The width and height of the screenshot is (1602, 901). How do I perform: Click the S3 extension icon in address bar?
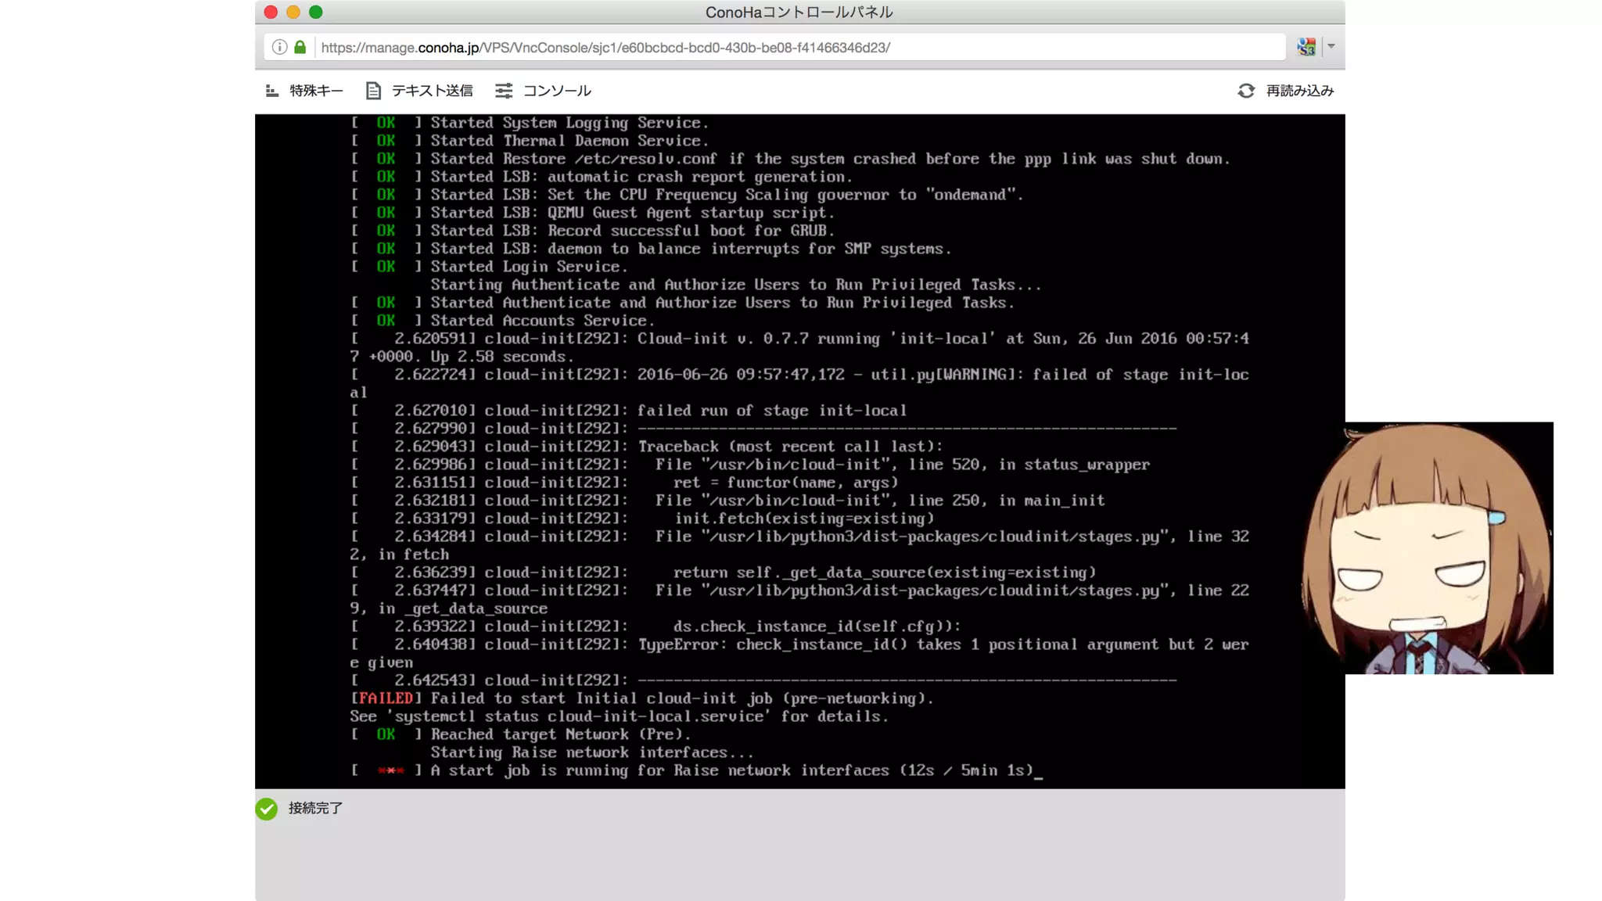click(1306, 47)
